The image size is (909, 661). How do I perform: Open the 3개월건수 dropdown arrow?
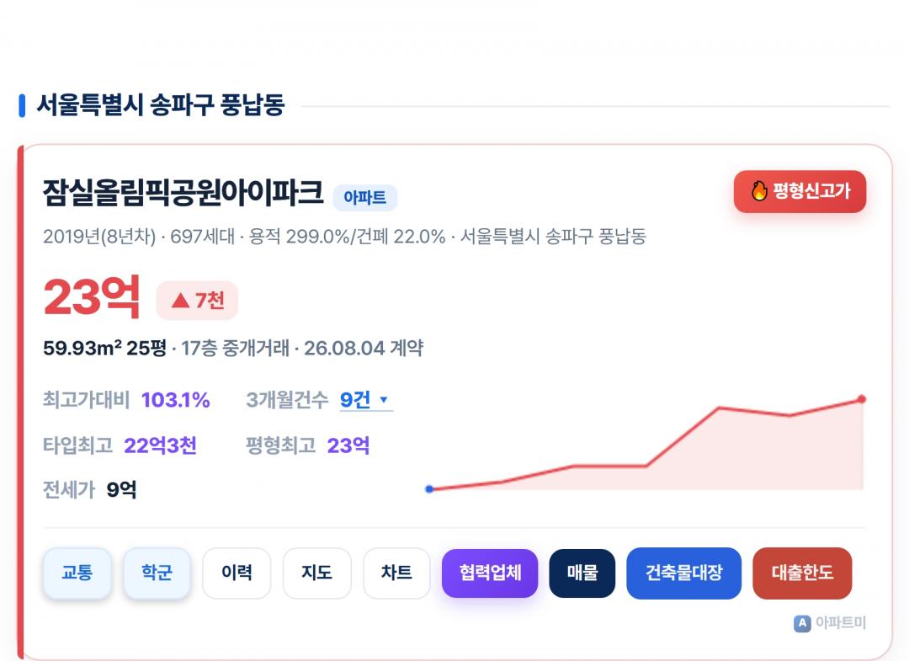(x=383, y=399)
